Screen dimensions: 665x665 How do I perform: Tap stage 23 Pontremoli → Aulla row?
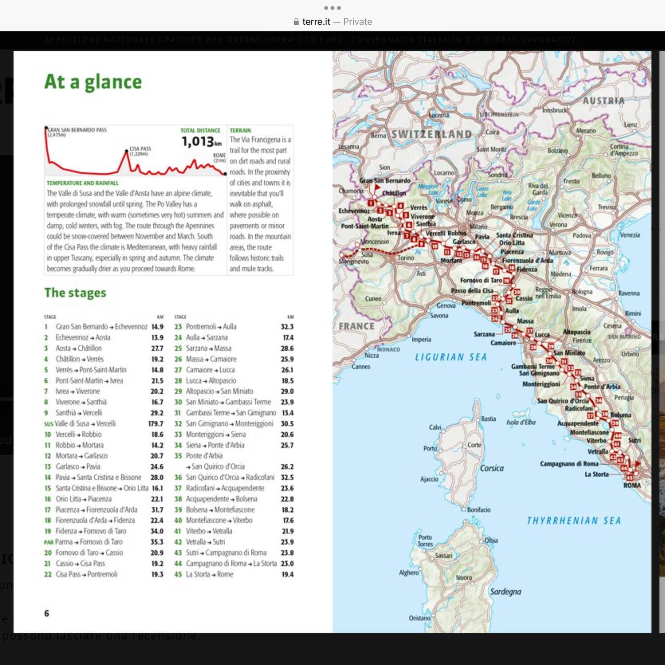pos(234,327)
